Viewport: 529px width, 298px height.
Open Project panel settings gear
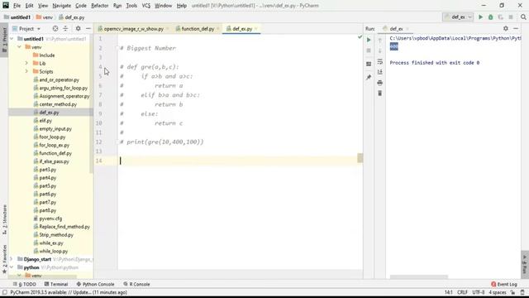click(x=78, y=29)
